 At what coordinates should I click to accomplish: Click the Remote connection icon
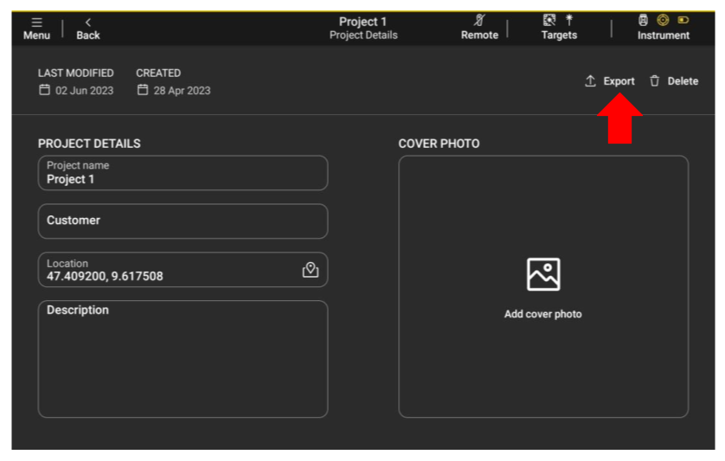[479, 21]
